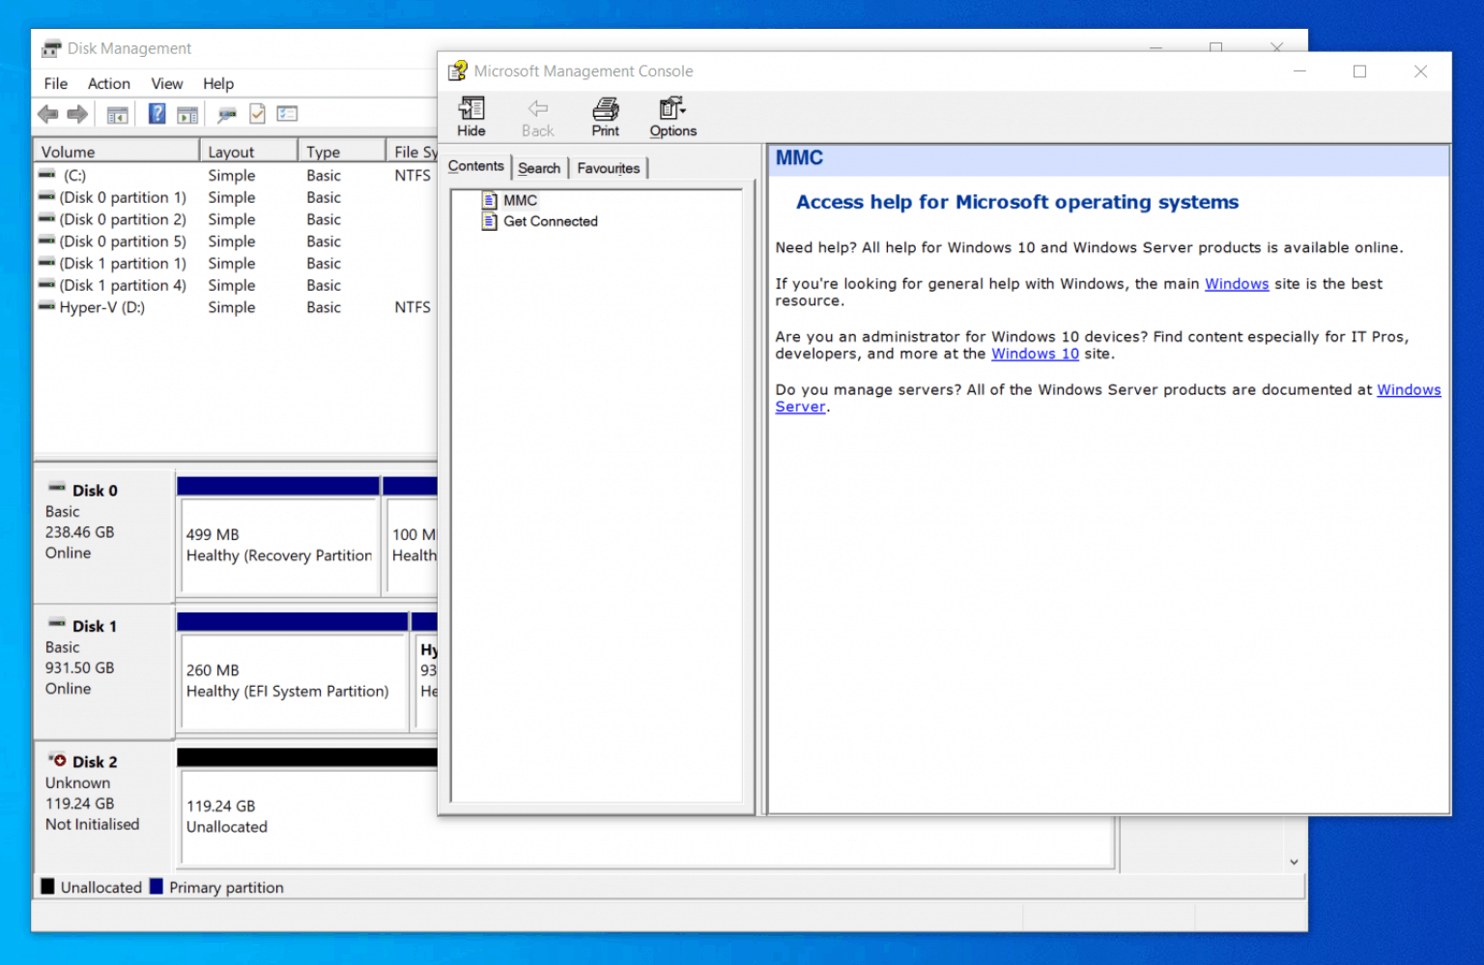Select the MMC label in the Contents tree
This screenshot has height=965, width=1484.
pyautogui.click(x=520, y=200)
